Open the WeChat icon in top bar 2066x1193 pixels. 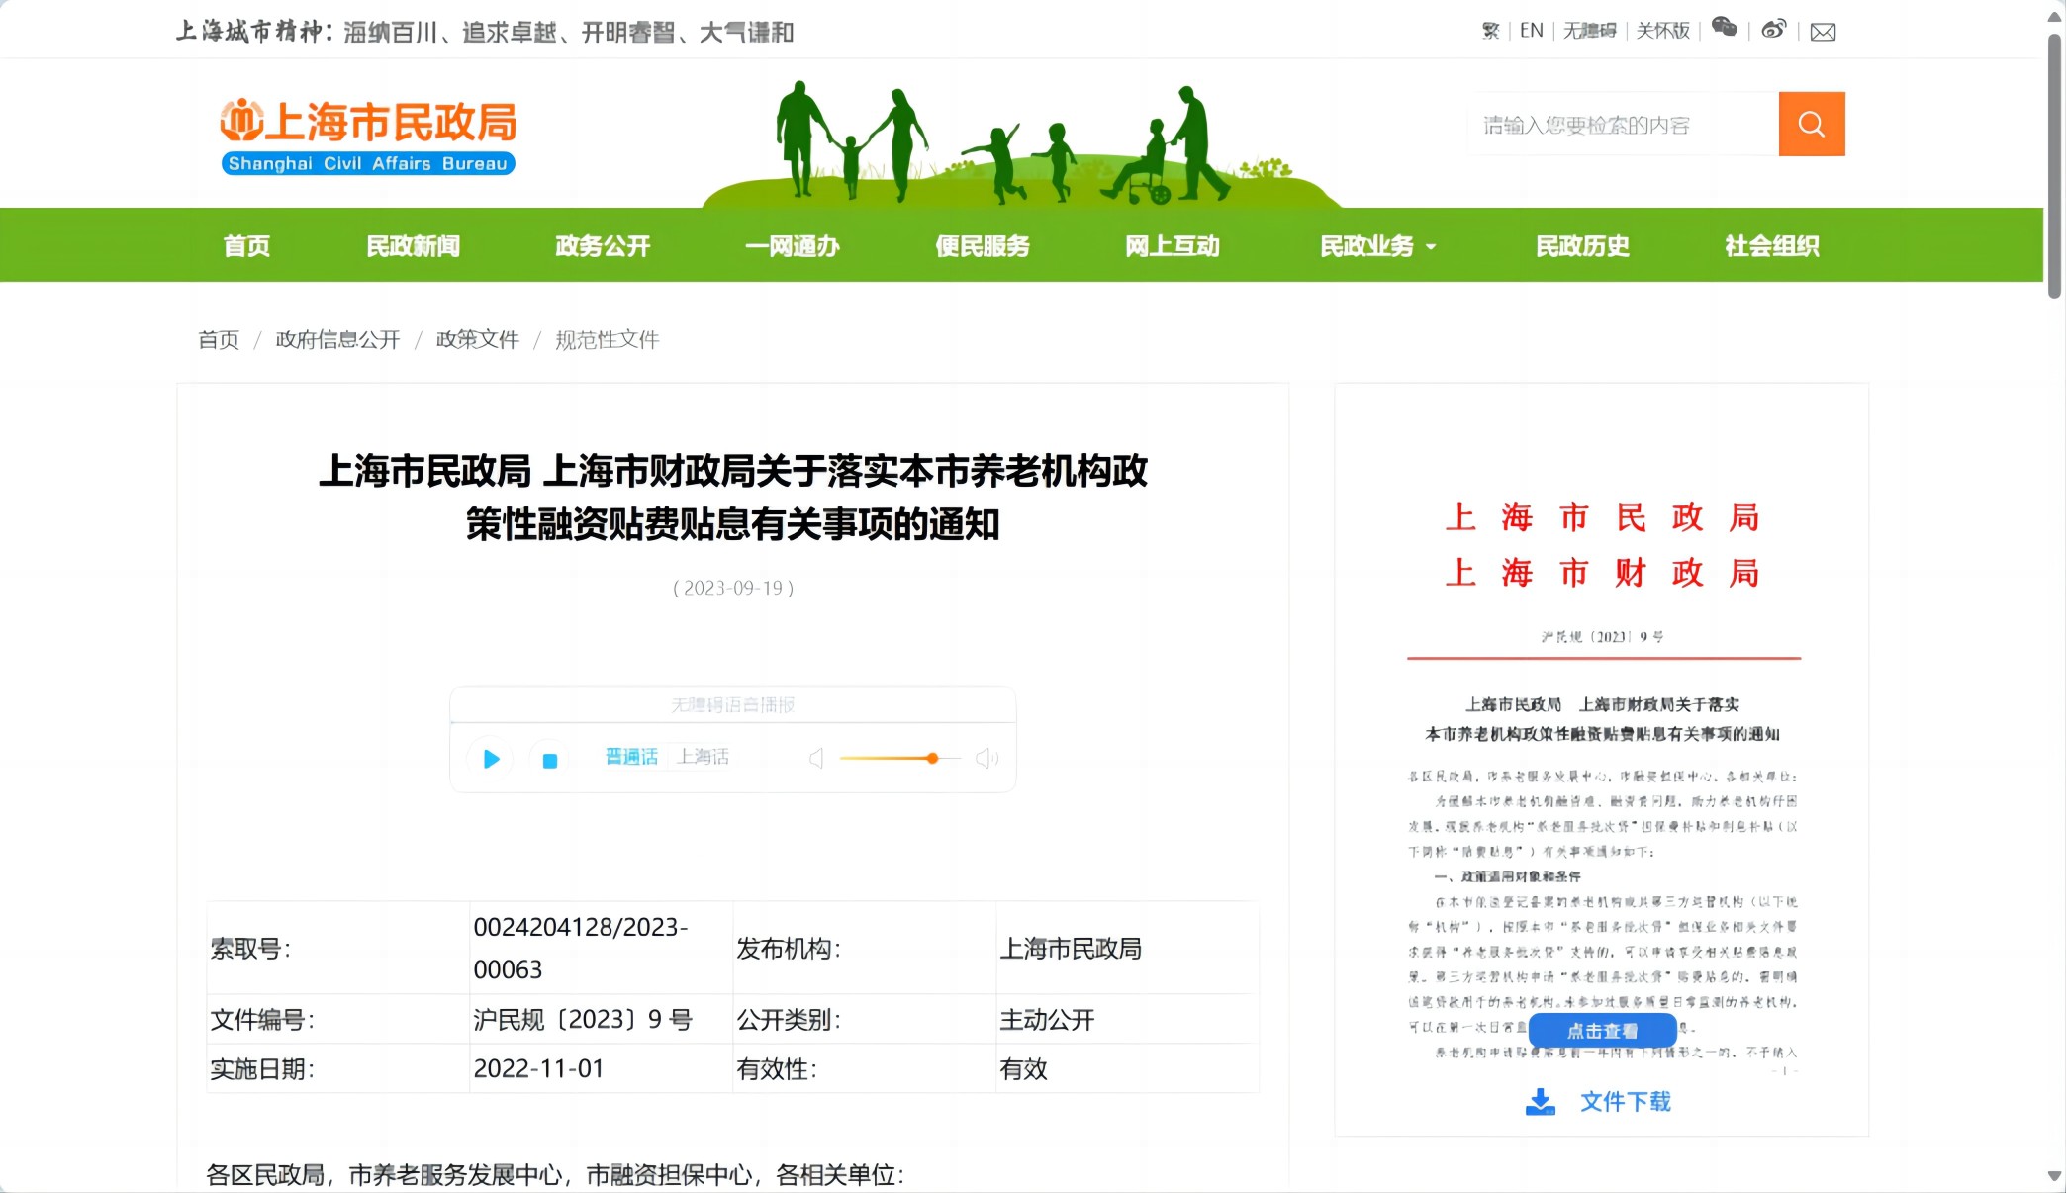[x=1724, y=28]
